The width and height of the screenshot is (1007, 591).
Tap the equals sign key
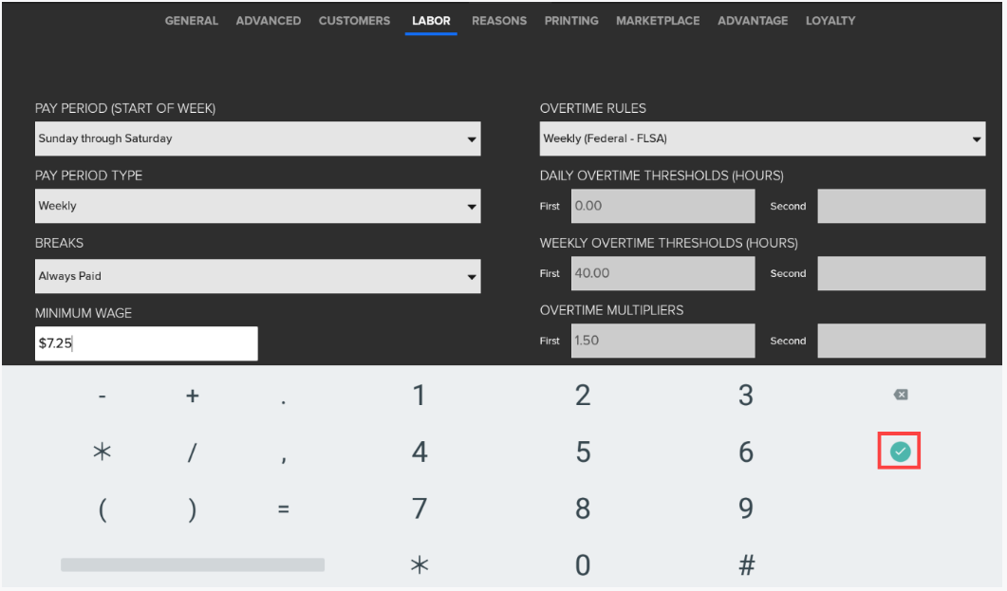283,510
